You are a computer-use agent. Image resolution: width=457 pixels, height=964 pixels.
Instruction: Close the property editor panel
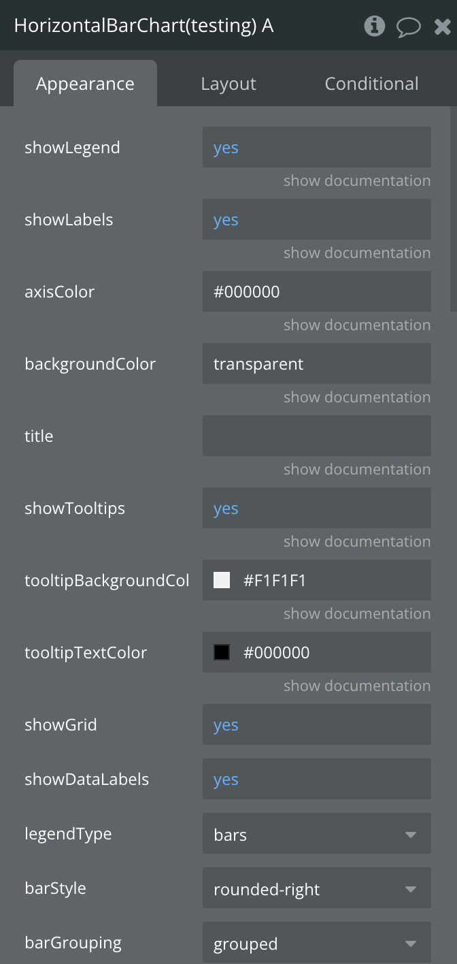click(443, 27)
